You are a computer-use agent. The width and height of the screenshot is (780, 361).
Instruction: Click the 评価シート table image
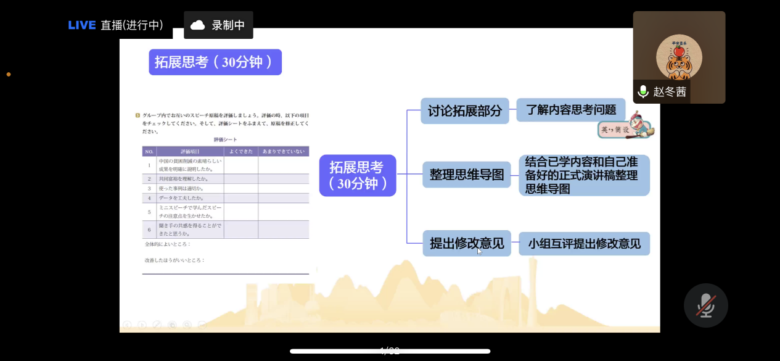tap(225, 193)
